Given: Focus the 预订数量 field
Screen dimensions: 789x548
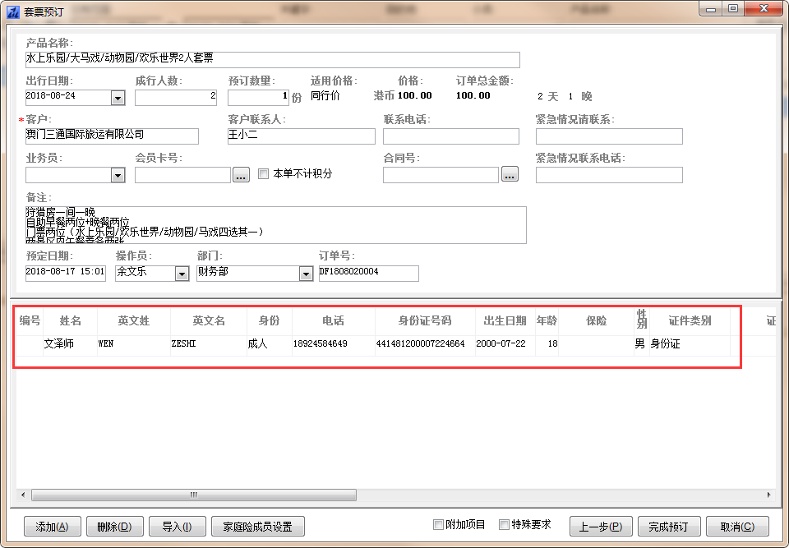Looking at the screenshot, I should [x=258, y=98].
